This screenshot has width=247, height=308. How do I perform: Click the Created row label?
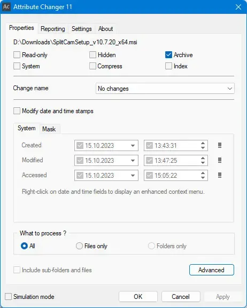(x=32, y=145)
